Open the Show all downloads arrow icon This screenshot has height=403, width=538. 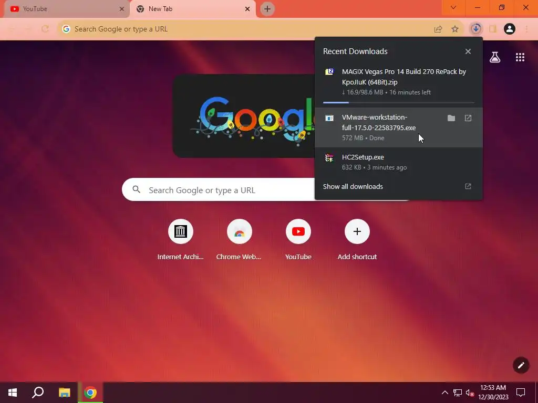(468, 186)
